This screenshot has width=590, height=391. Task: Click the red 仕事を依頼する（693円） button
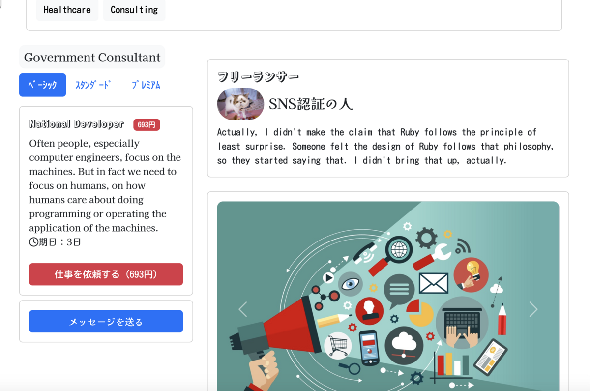(106, 274)
